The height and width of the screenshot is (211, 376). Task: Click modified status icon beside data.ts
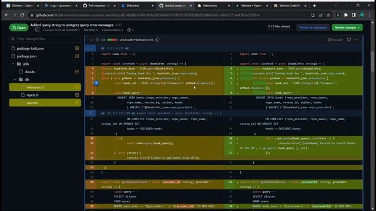coord(77,72)
